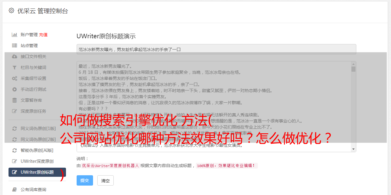Open 接口文件相关 cloud upload icon
The image size is (391, 195).
click(14, 56)
